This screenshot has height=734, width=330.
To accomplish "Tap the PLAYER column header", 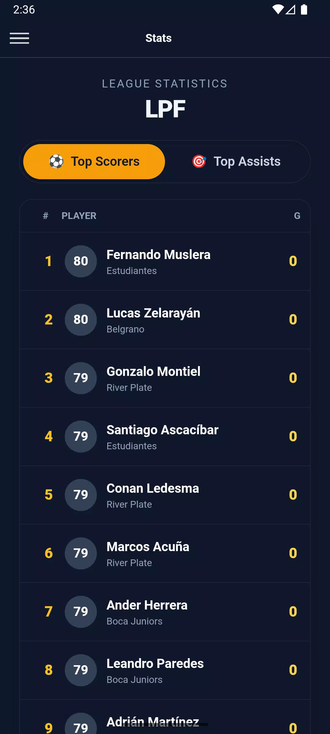I will (79, 216).
